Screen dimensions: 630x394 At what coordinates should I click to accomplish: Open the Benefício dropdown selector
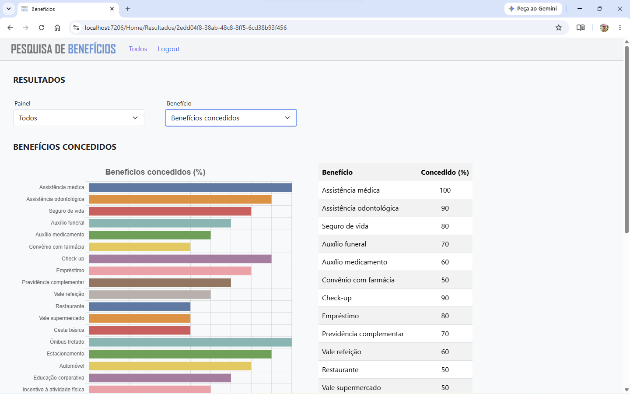(231, 118)
